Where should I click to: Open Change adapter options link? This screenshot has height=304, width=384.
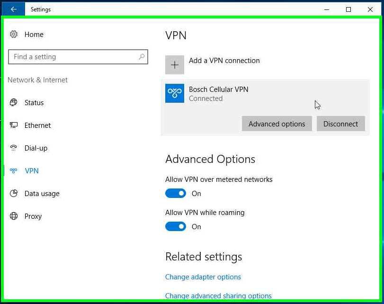coord(203,277)
